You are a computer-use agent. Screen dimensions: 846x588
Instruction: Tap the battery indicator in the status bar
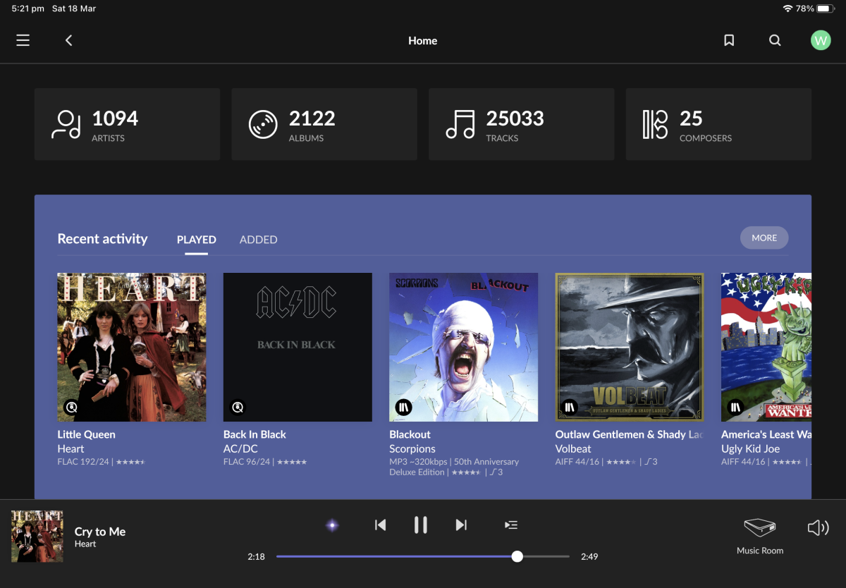826,8
